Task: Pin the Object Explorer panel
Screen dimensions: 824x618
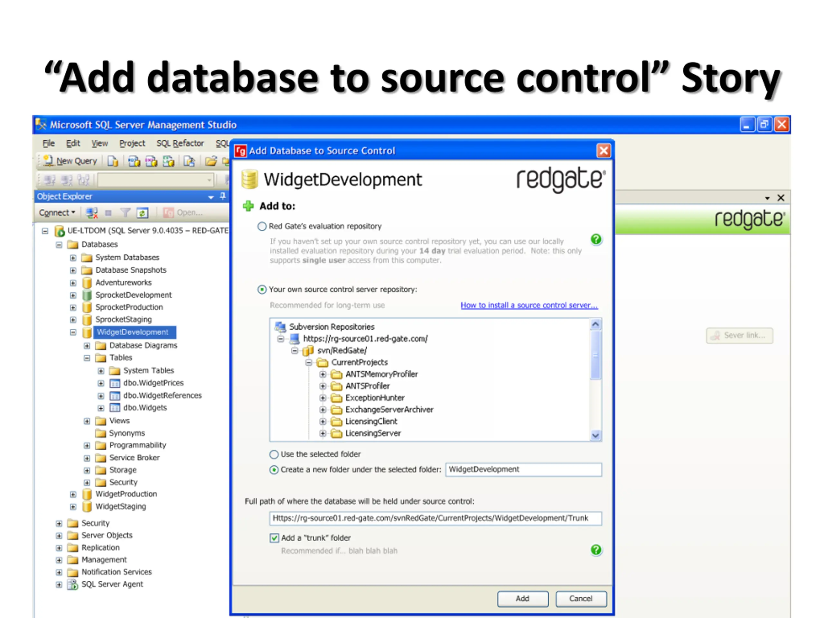Action: (223, 196)
